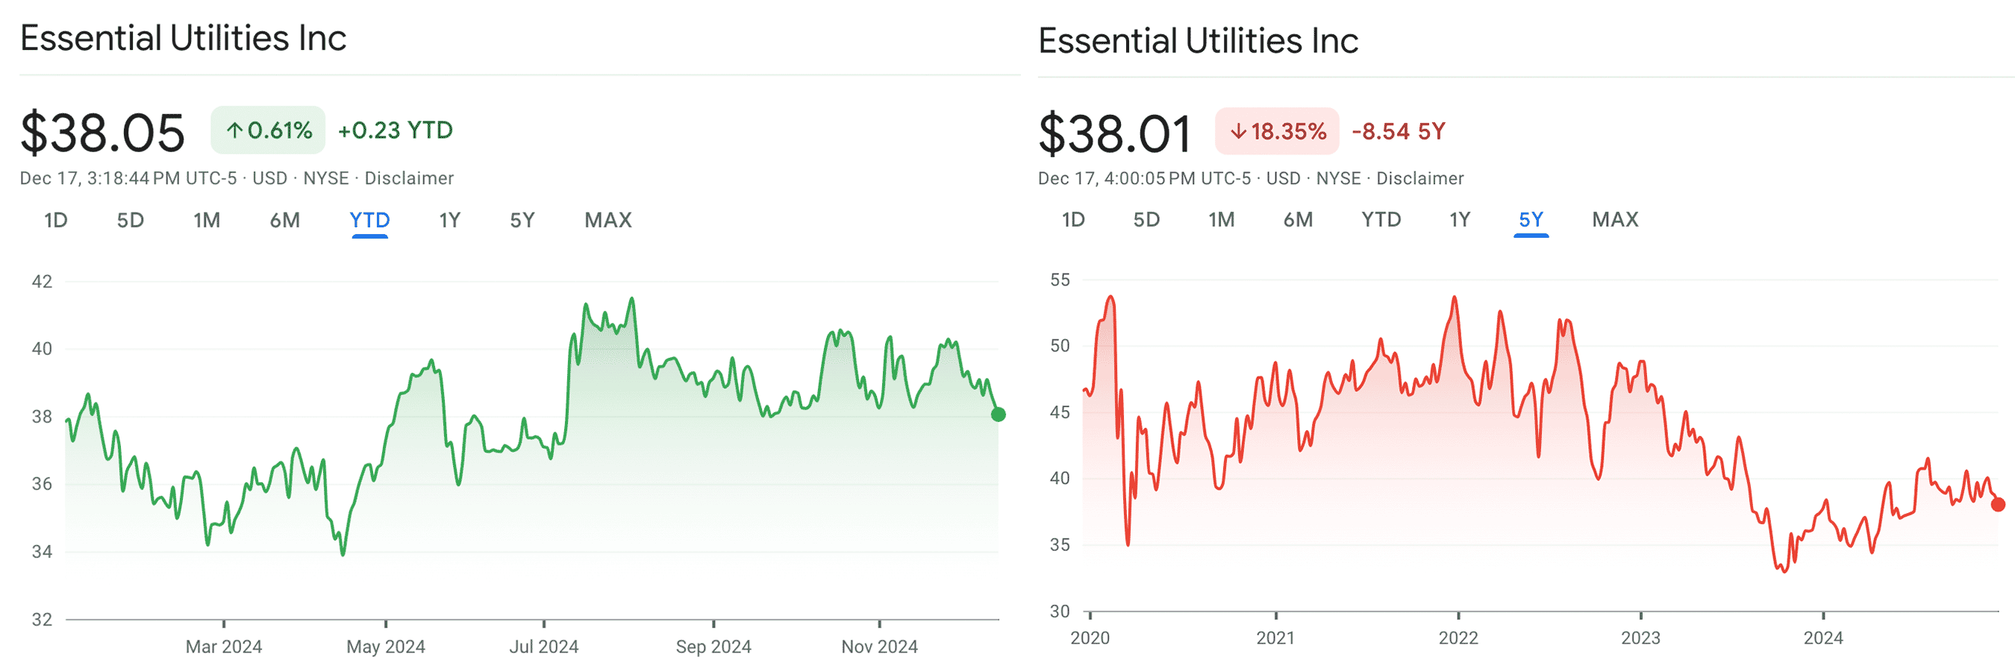Click the red 18.35% change badge
This screenshot has width=2015, height=671.
[x=1276, y=132]
